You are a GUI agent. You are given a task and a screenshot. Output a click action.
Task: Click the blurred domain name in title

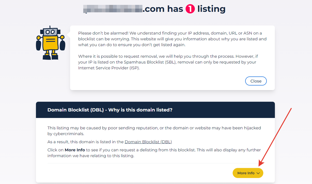[113, 9]
